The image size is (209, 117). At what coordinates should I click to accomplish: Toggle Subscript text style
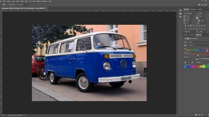point(199,26)
